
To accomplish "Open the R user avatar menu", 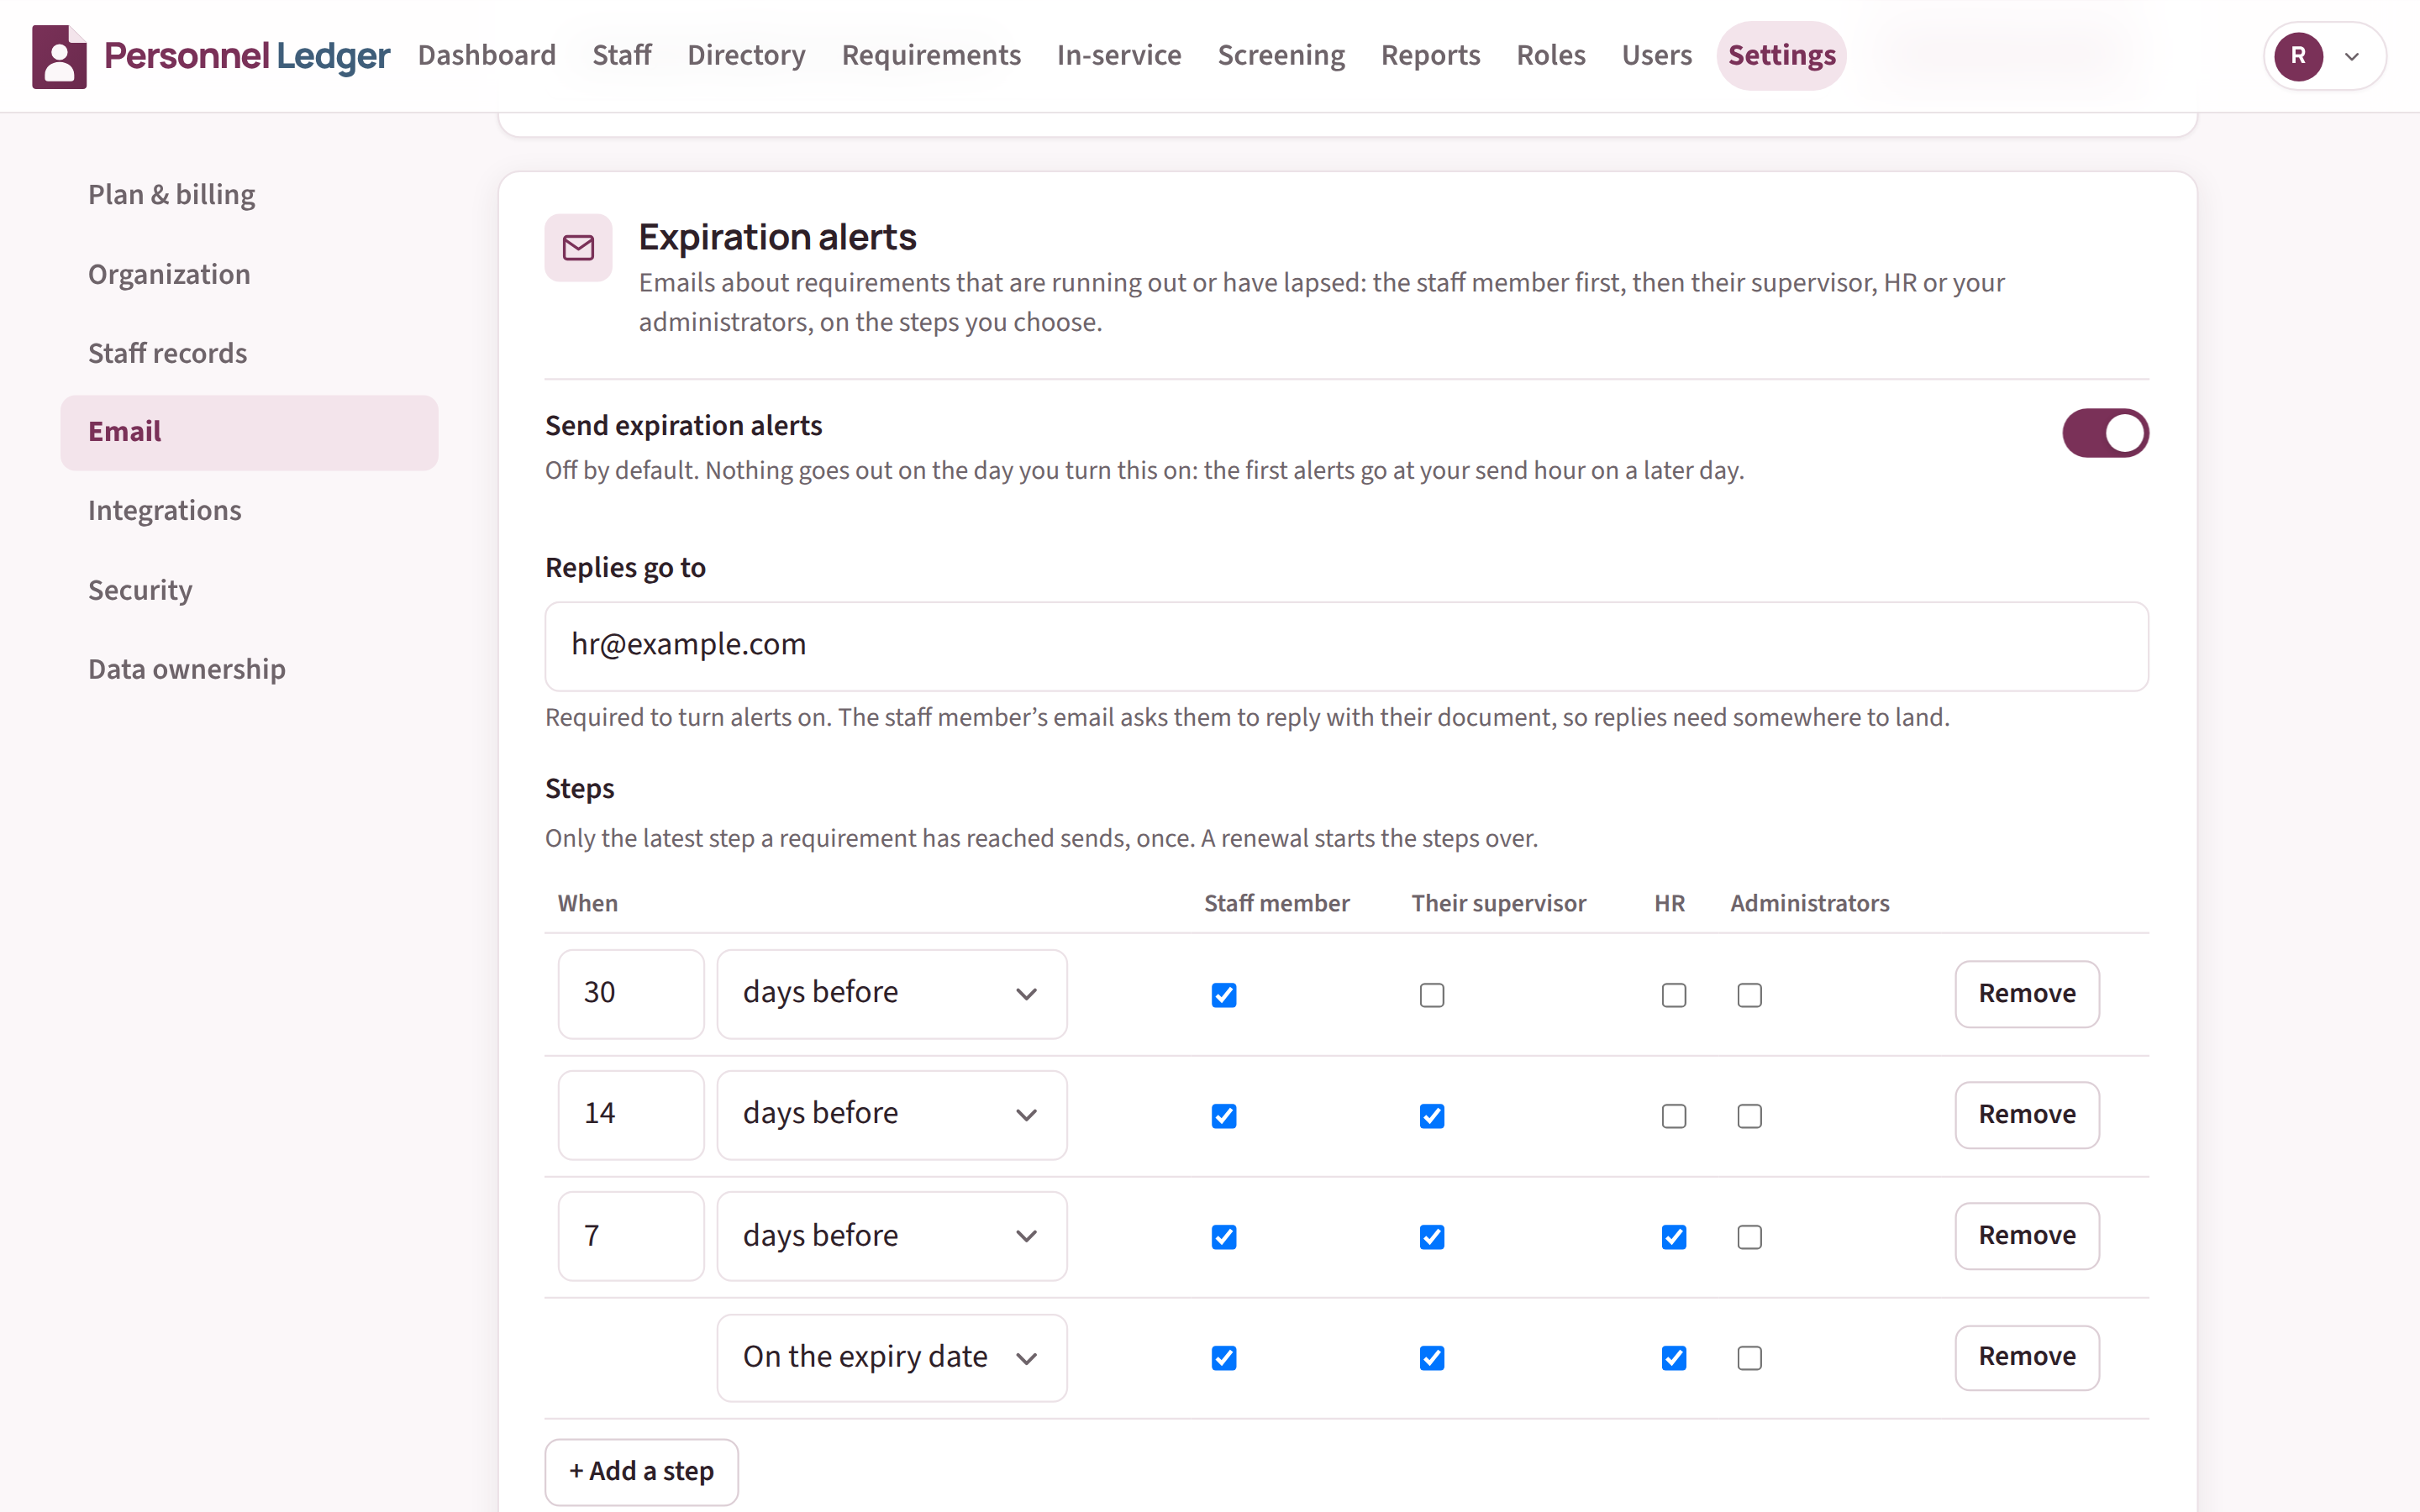I will tap(2298, 56).
